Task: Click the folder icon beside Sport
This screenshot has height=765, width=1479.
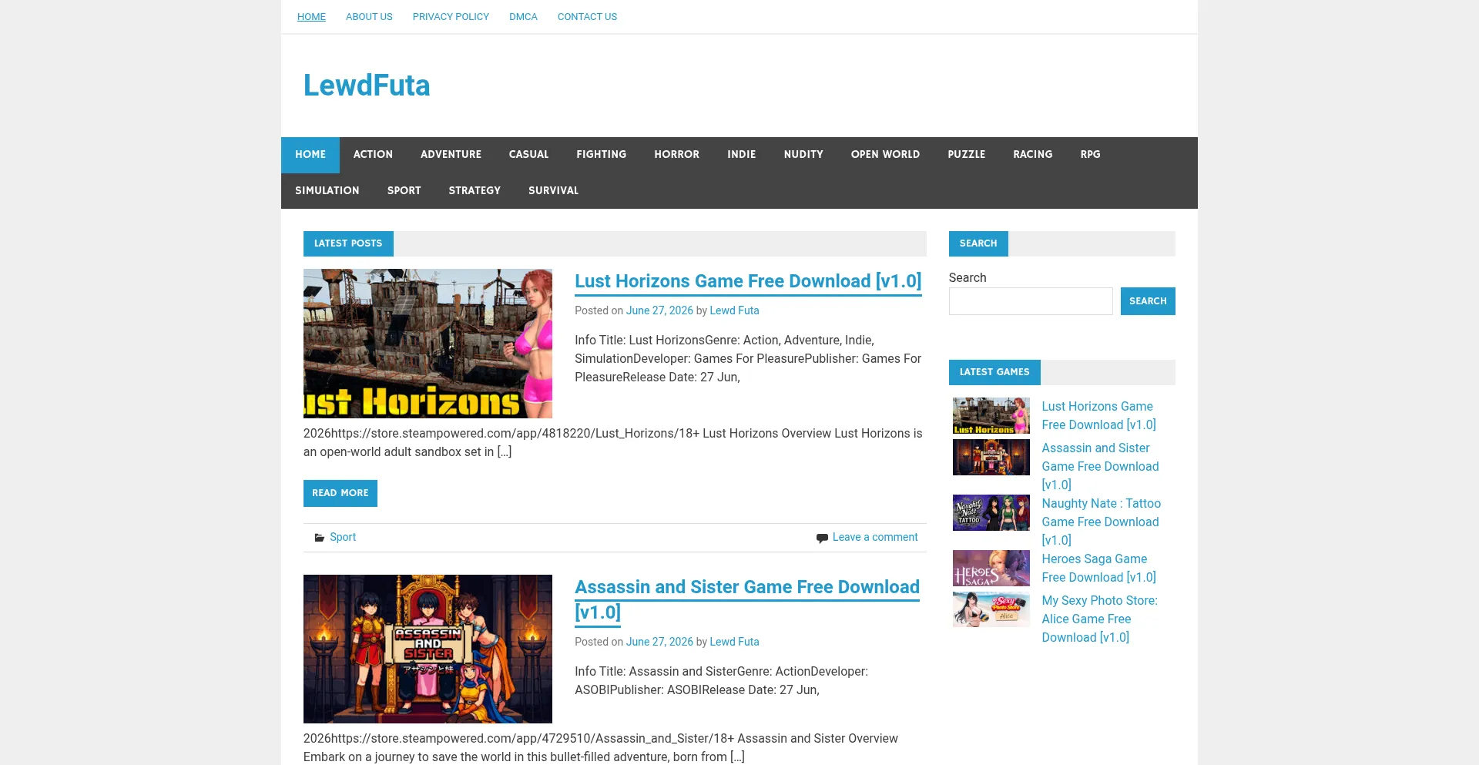Action: coord(319,538)
